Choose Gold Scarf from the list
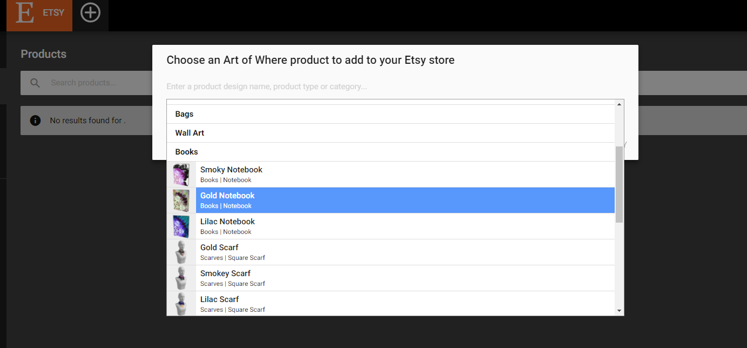Image resolution: width=747 pixels, height=348 pixels. (391, 252)
